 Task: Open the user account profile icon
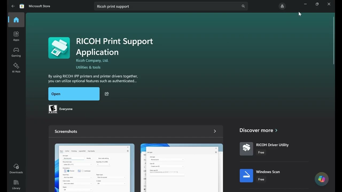coord(282,6)
